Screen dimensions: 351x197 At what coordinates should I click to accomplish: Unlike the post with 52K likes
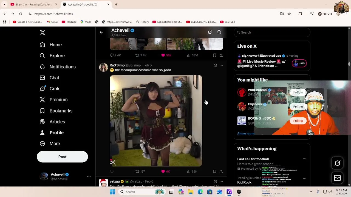point(166,55)
